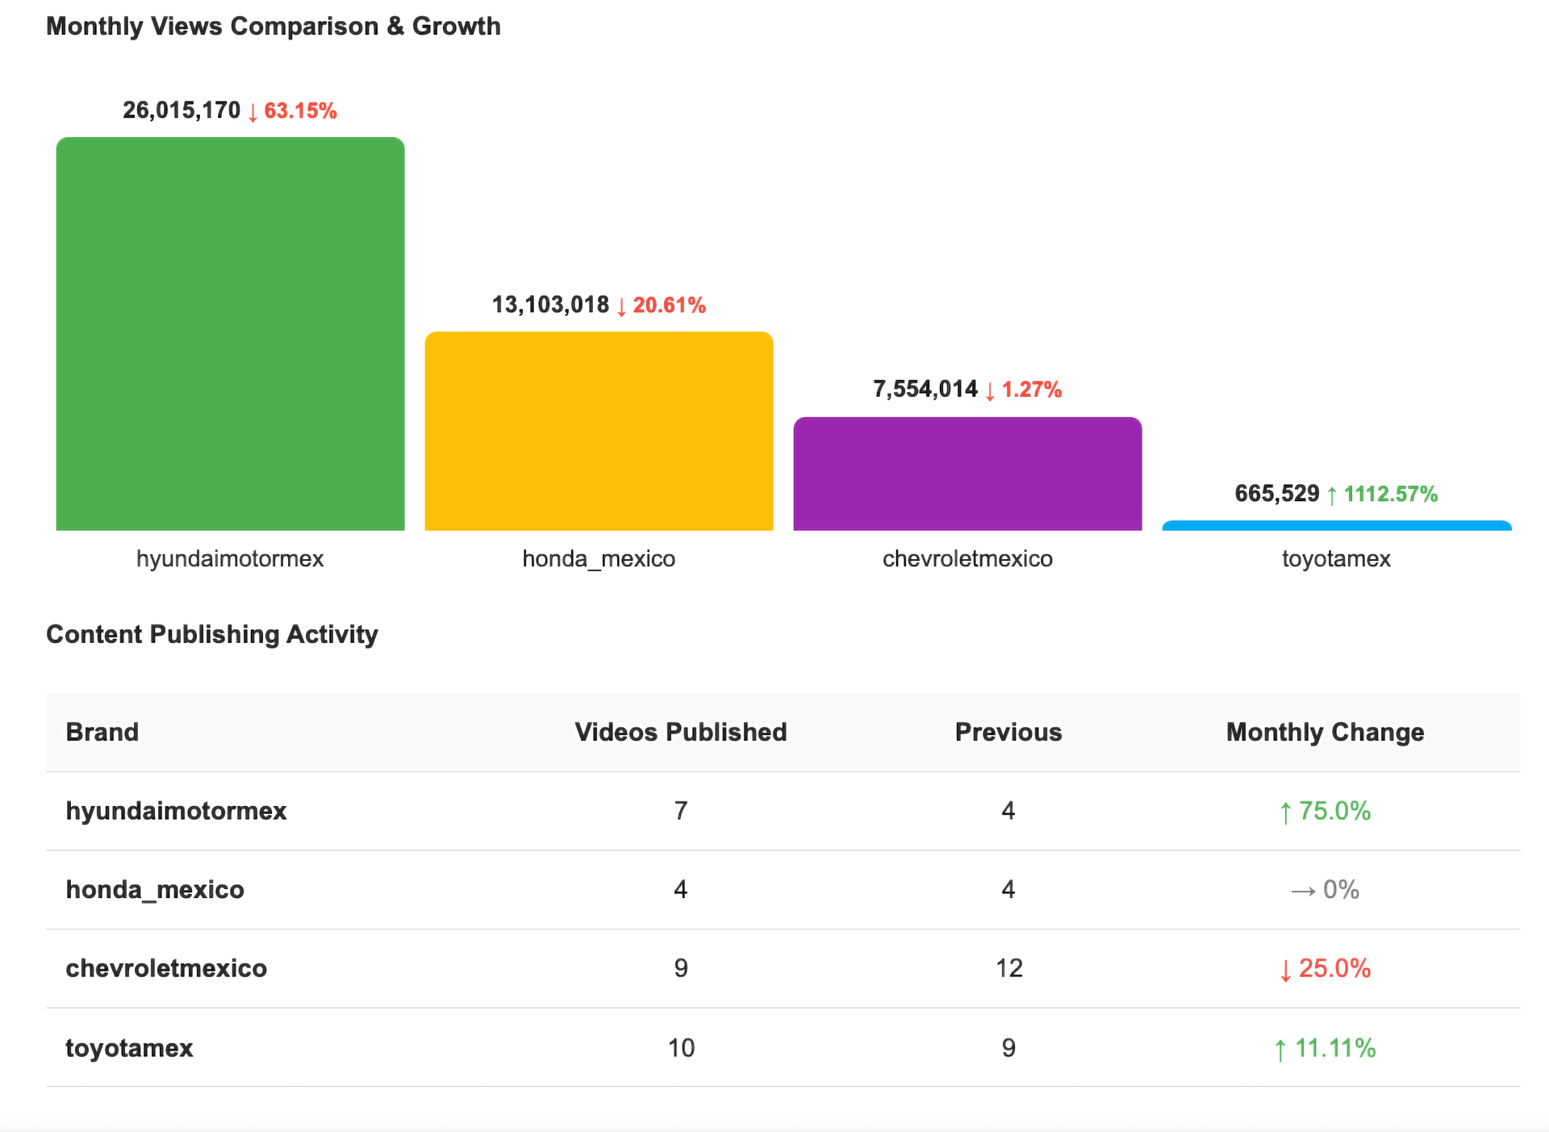1549x1132 pixels.
Task: Click toyotamex previous value 9
Action: (x=1008, y=1047)
